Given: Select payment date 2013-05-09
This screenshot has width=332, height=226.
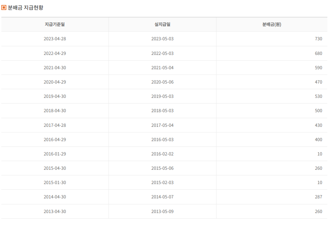Looking at the screenshot, I should click(x=163, y=211).
